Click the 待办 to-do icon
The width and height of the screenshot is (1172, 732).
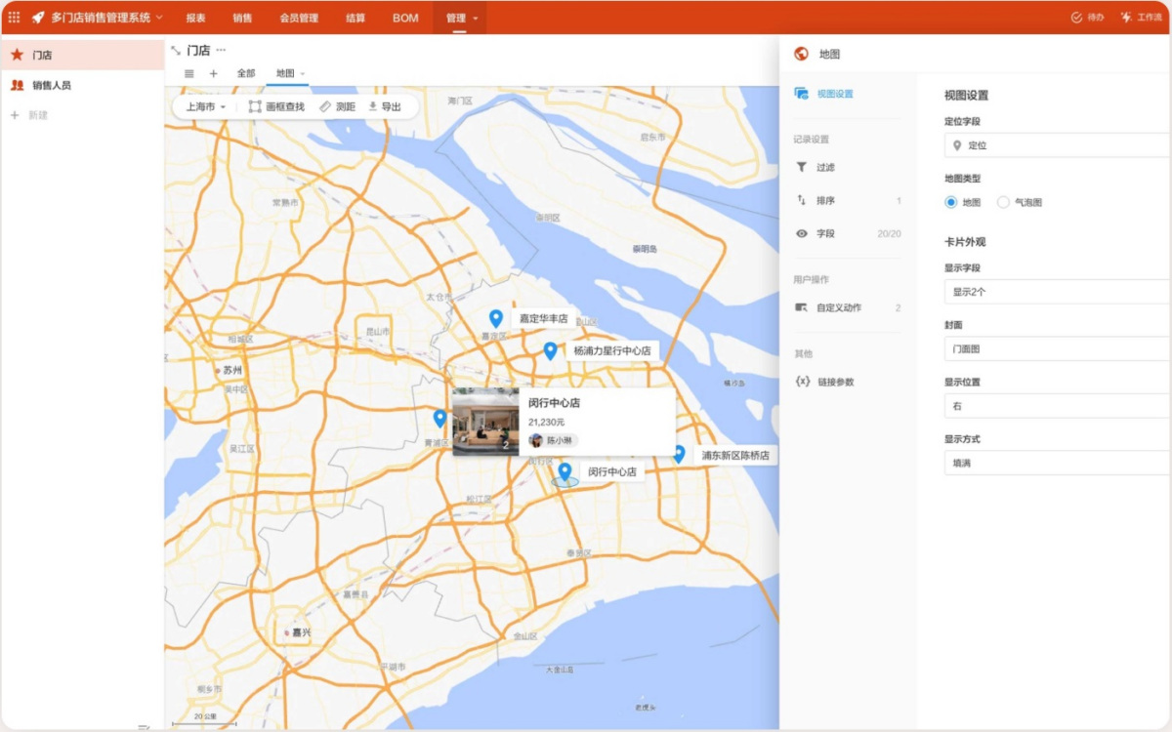1076,18
